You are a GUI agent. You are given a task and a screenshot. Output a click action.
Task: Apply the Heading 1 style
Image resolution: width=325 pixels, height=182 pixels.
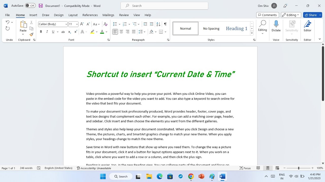coord(237,28)
